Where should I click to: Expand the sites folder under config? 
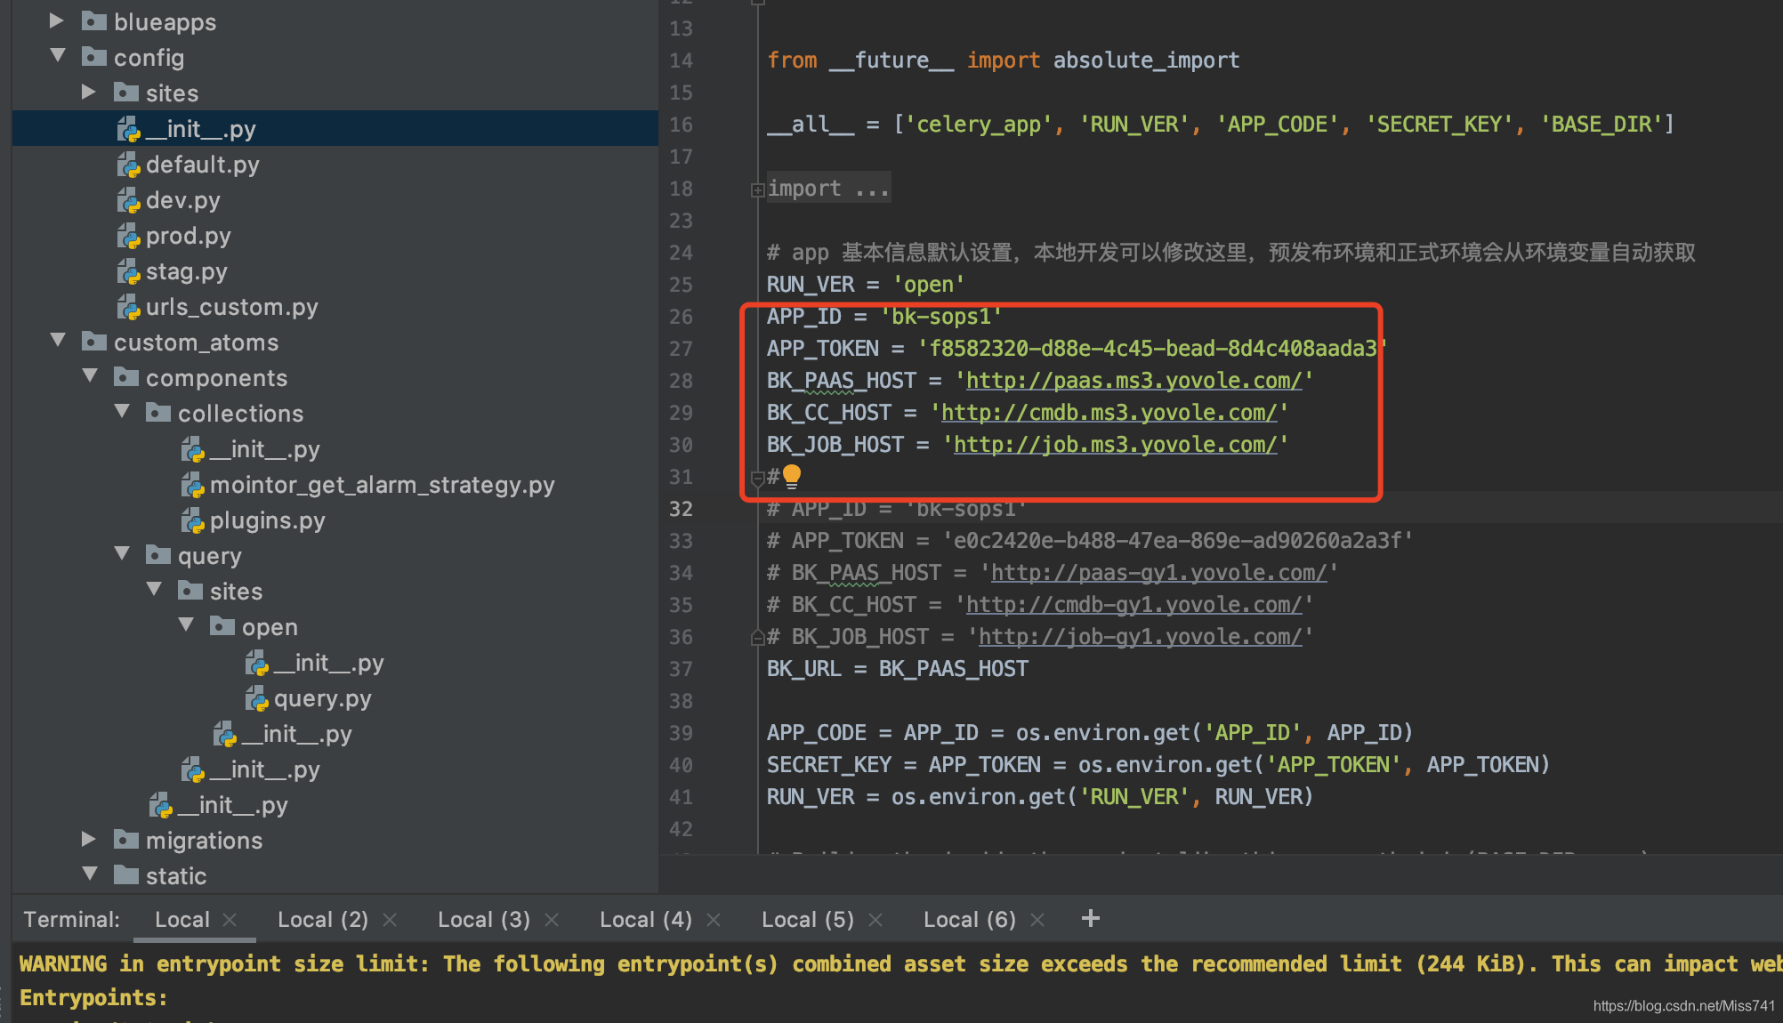pos(89,93)
